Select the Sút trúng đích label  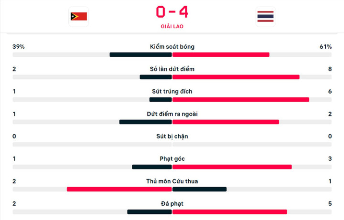point(172,92)
